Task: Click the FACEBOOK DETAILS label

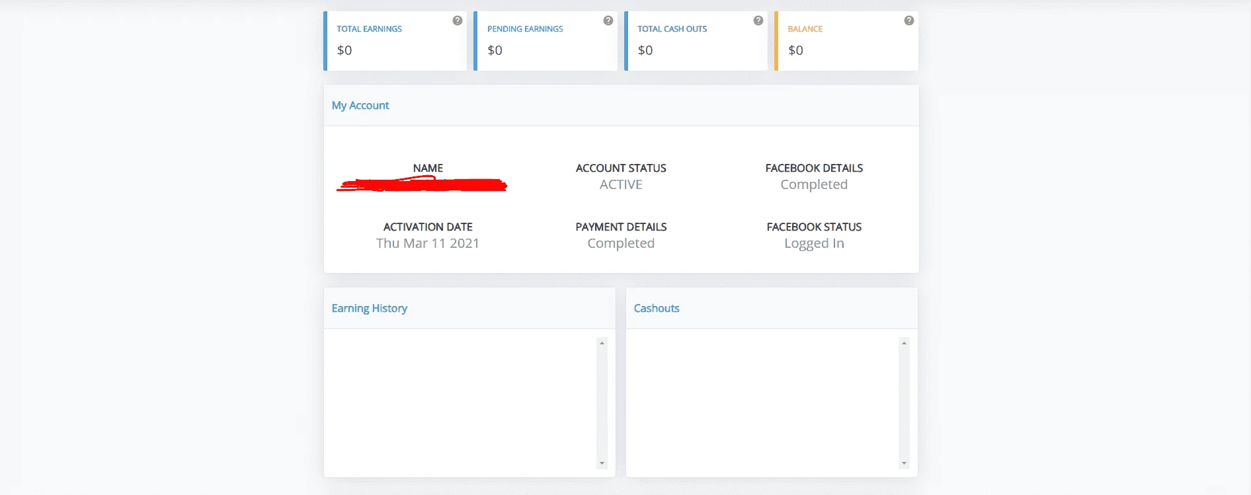Action: pyautogui.click(x=814, y=169)
